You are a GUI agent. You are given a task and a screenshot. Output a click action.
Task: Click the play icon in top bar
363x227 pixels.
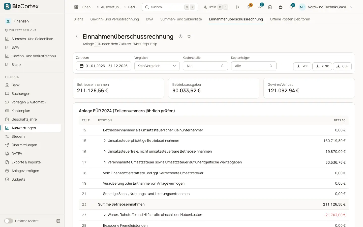[x=238, y=7]
